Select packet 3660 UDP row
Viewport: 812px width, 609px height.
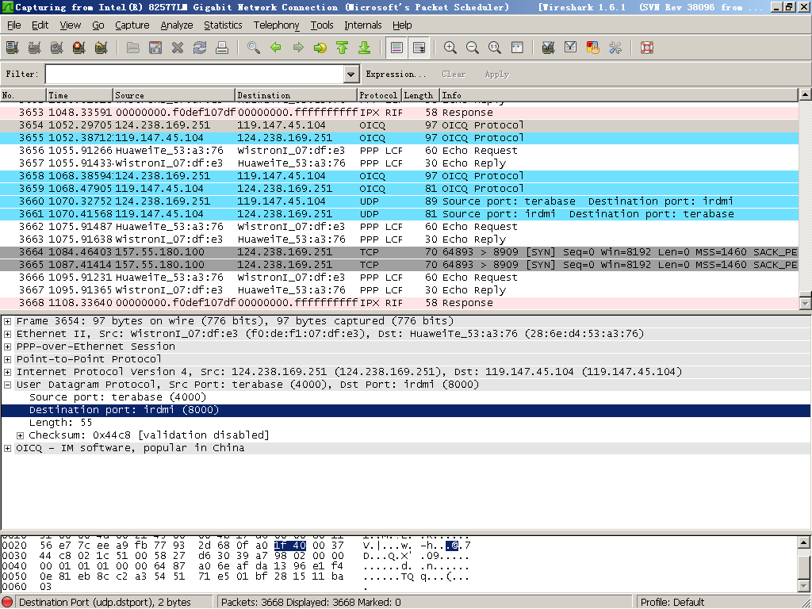400,201
